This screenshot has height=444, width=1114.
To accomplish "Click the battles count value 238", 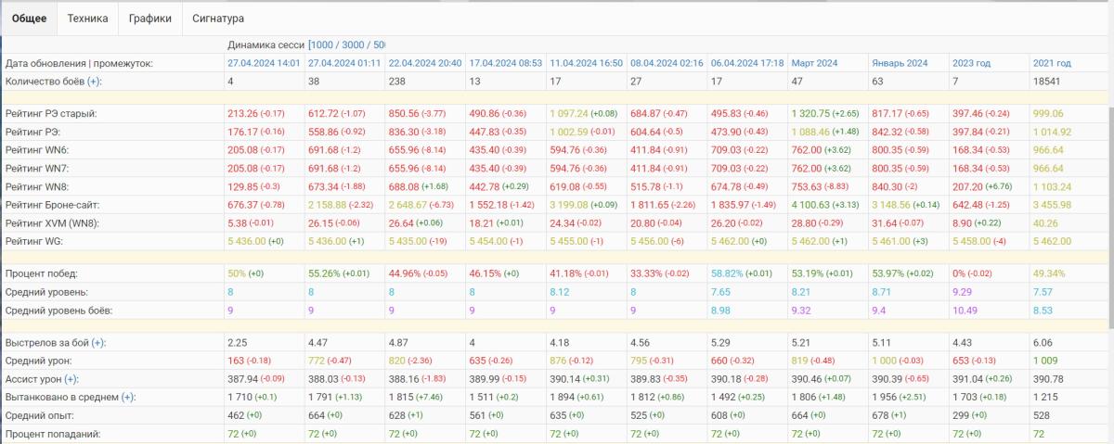I will [397, 82].
